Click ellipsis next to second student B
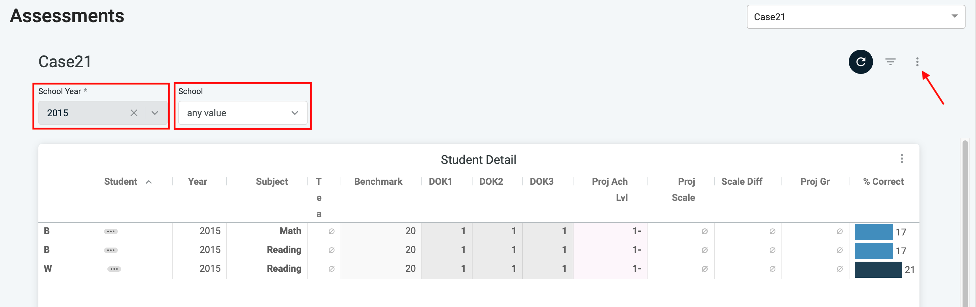The width and height of the screenshot is (976, 307). point(111,250)
